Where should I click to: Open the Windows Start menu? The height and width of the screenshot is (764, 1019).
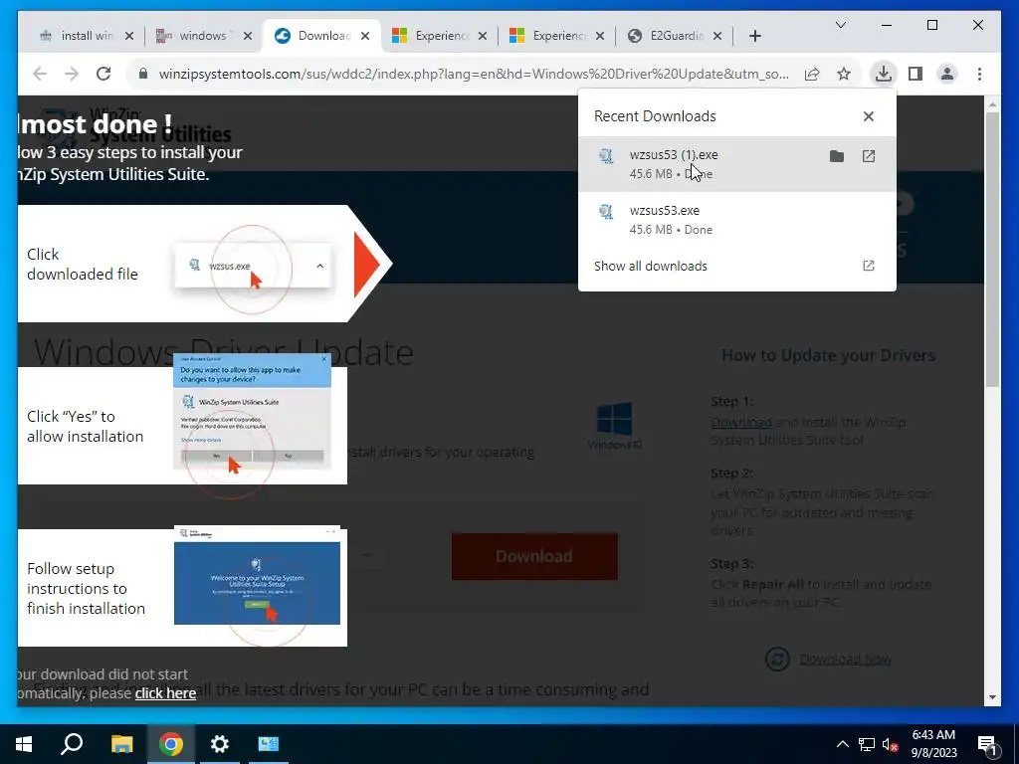pyautogui.click(x=24, y=744)
